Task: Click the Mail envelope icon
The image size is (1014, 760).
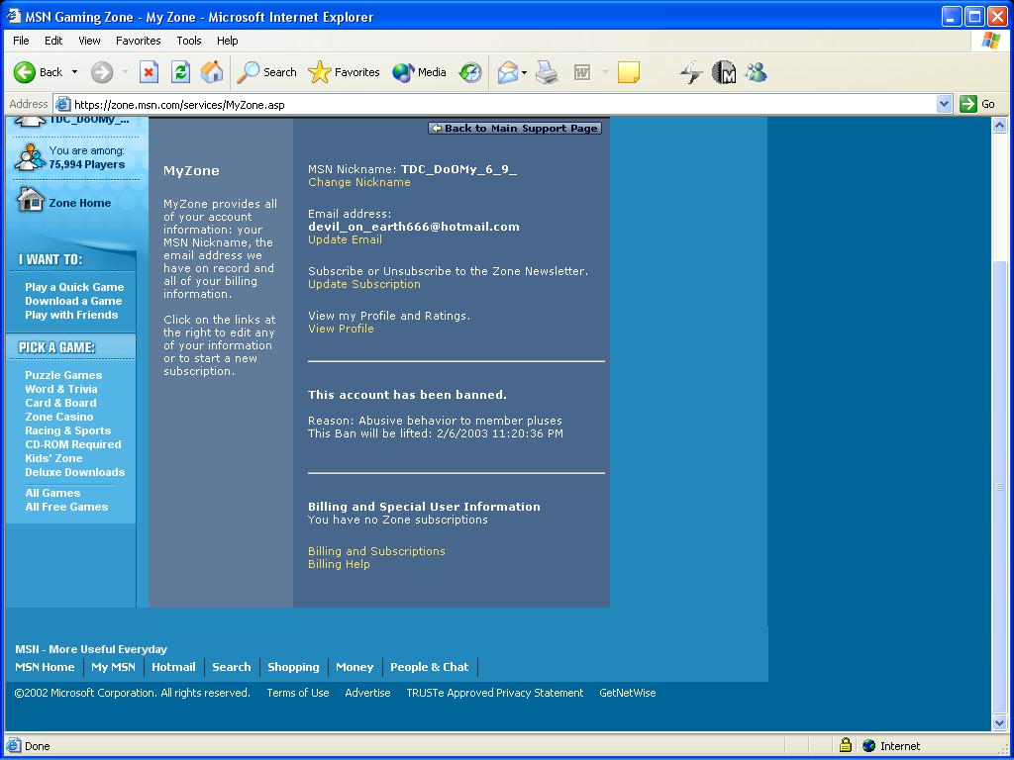Action: [508, 72]
